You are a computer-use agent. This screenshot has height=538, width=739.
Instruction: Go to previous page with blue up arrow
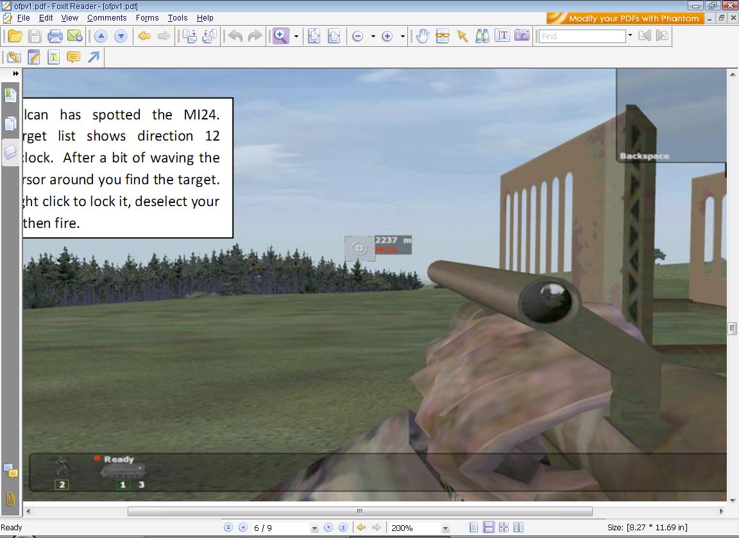coord(101,36)
